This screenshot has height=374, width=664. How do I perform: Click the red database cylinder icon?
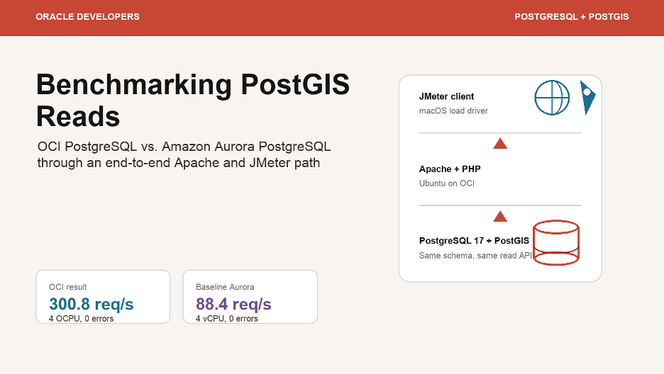point(556,242)
